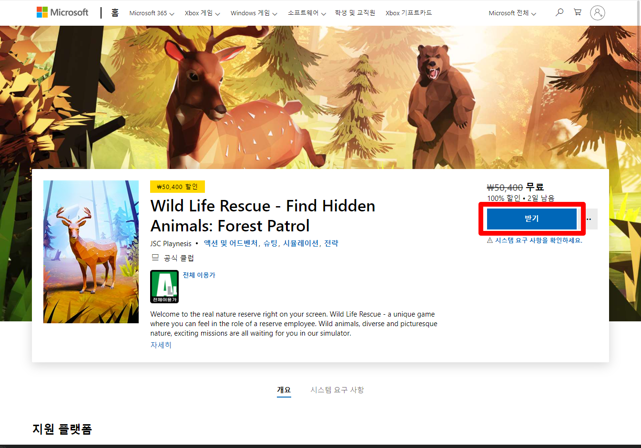This screenshot has height=448, width=641.
Task: Open the 액션 및 어드벤처 category link
Action: (231, 243)
